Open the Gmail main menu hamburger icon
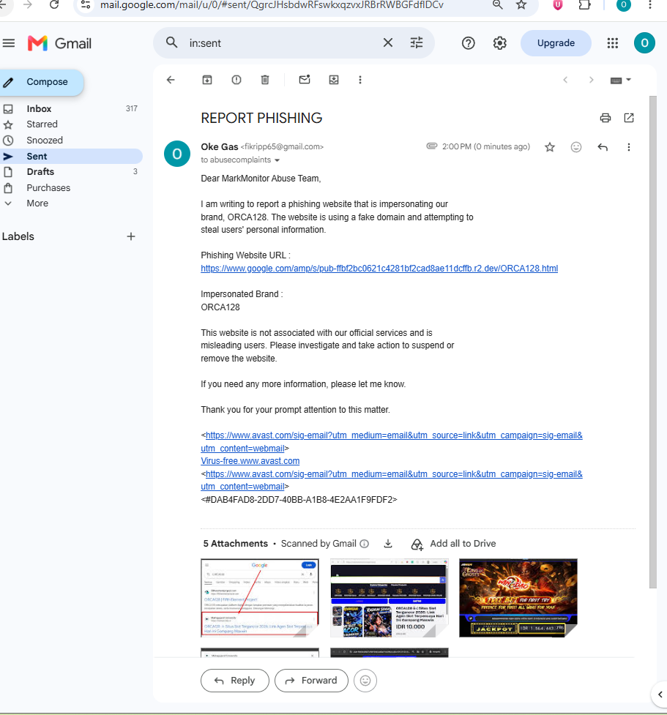Screen dimensions: 667x715 tap(8, 43)
